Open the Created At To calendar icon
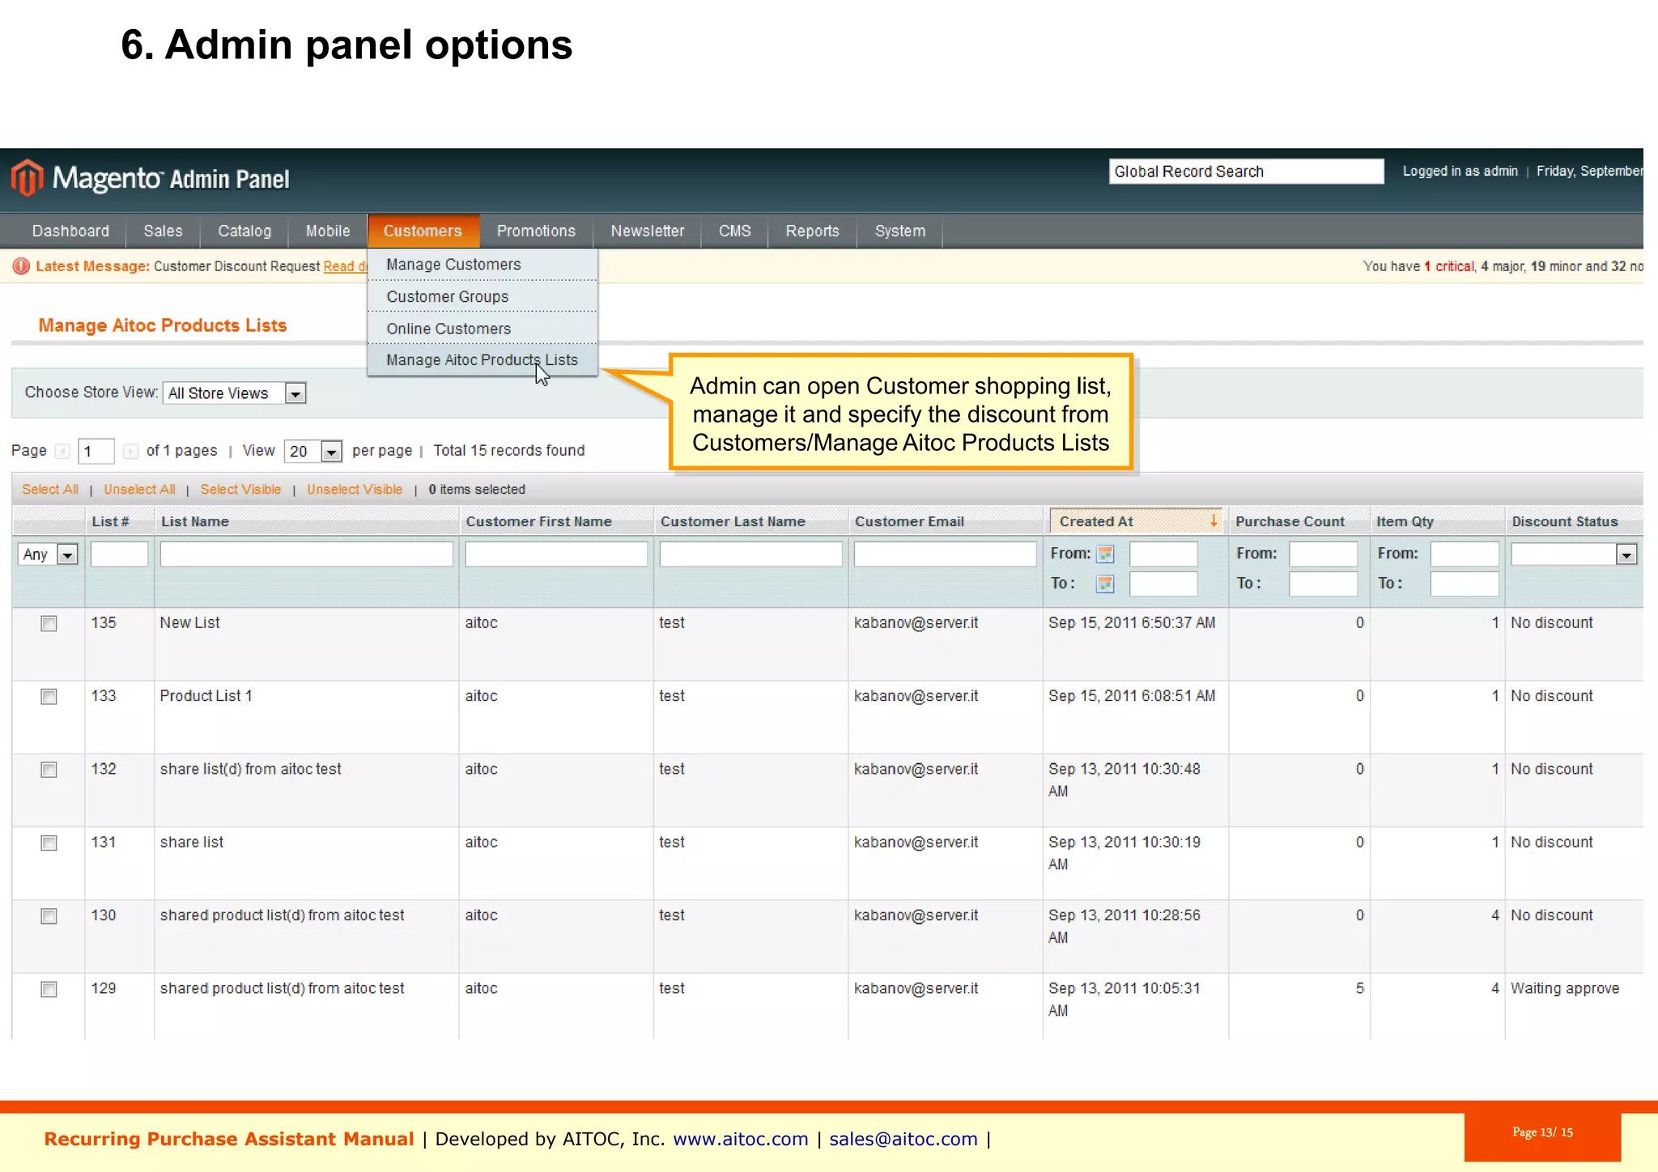Screen dimensions: 1658x1172 pos(1105,584)
